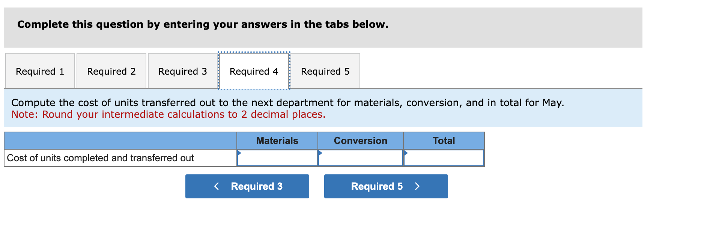
Task: Switch to the Required 2 tab
Action: tap(111, 71)
